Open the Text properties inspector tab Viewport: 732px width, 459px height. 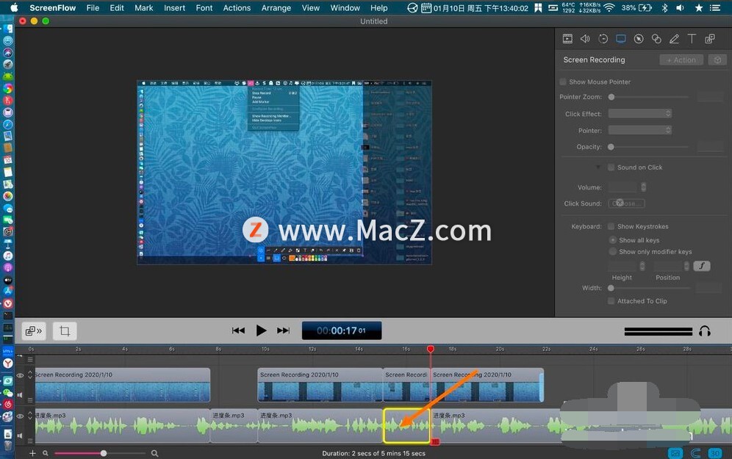[x=692, y=39]
